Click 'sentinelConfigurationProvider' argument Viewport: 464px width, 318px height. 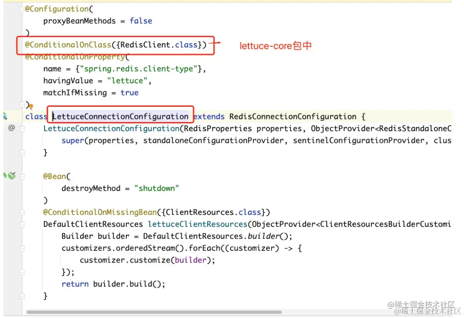point(359,140)
